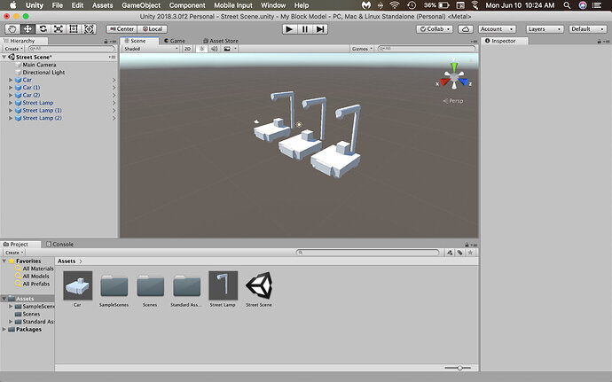Click the red X axis gizmo cone
612x382 pixels.
click(x=444, y=82)
